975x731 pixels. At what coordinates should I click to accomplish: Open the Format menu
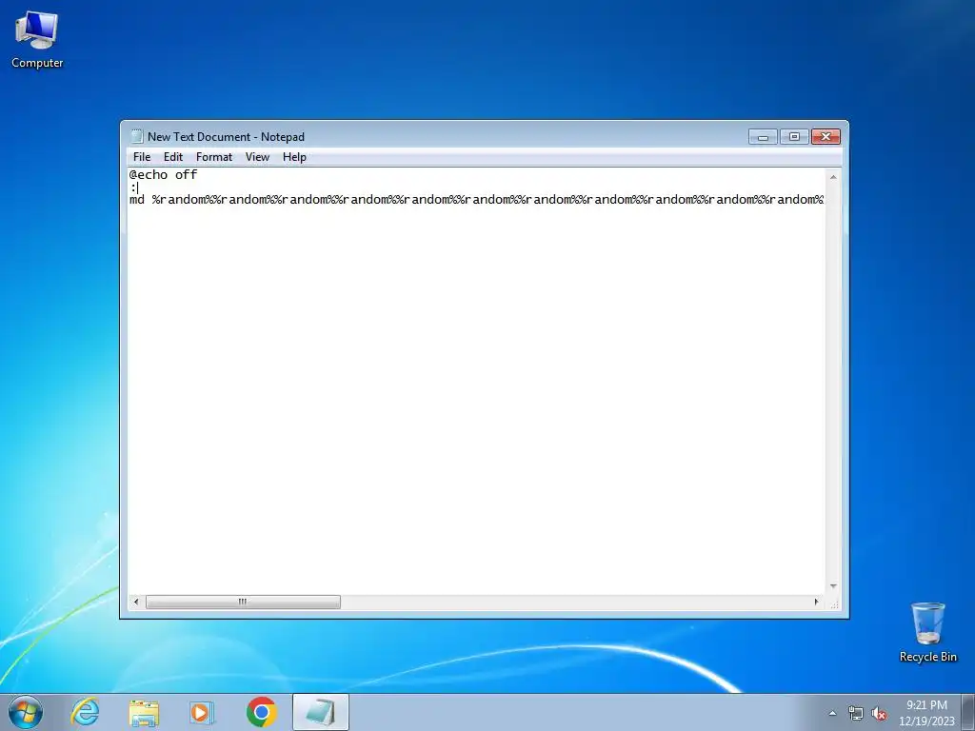click(x=214, y=157)
